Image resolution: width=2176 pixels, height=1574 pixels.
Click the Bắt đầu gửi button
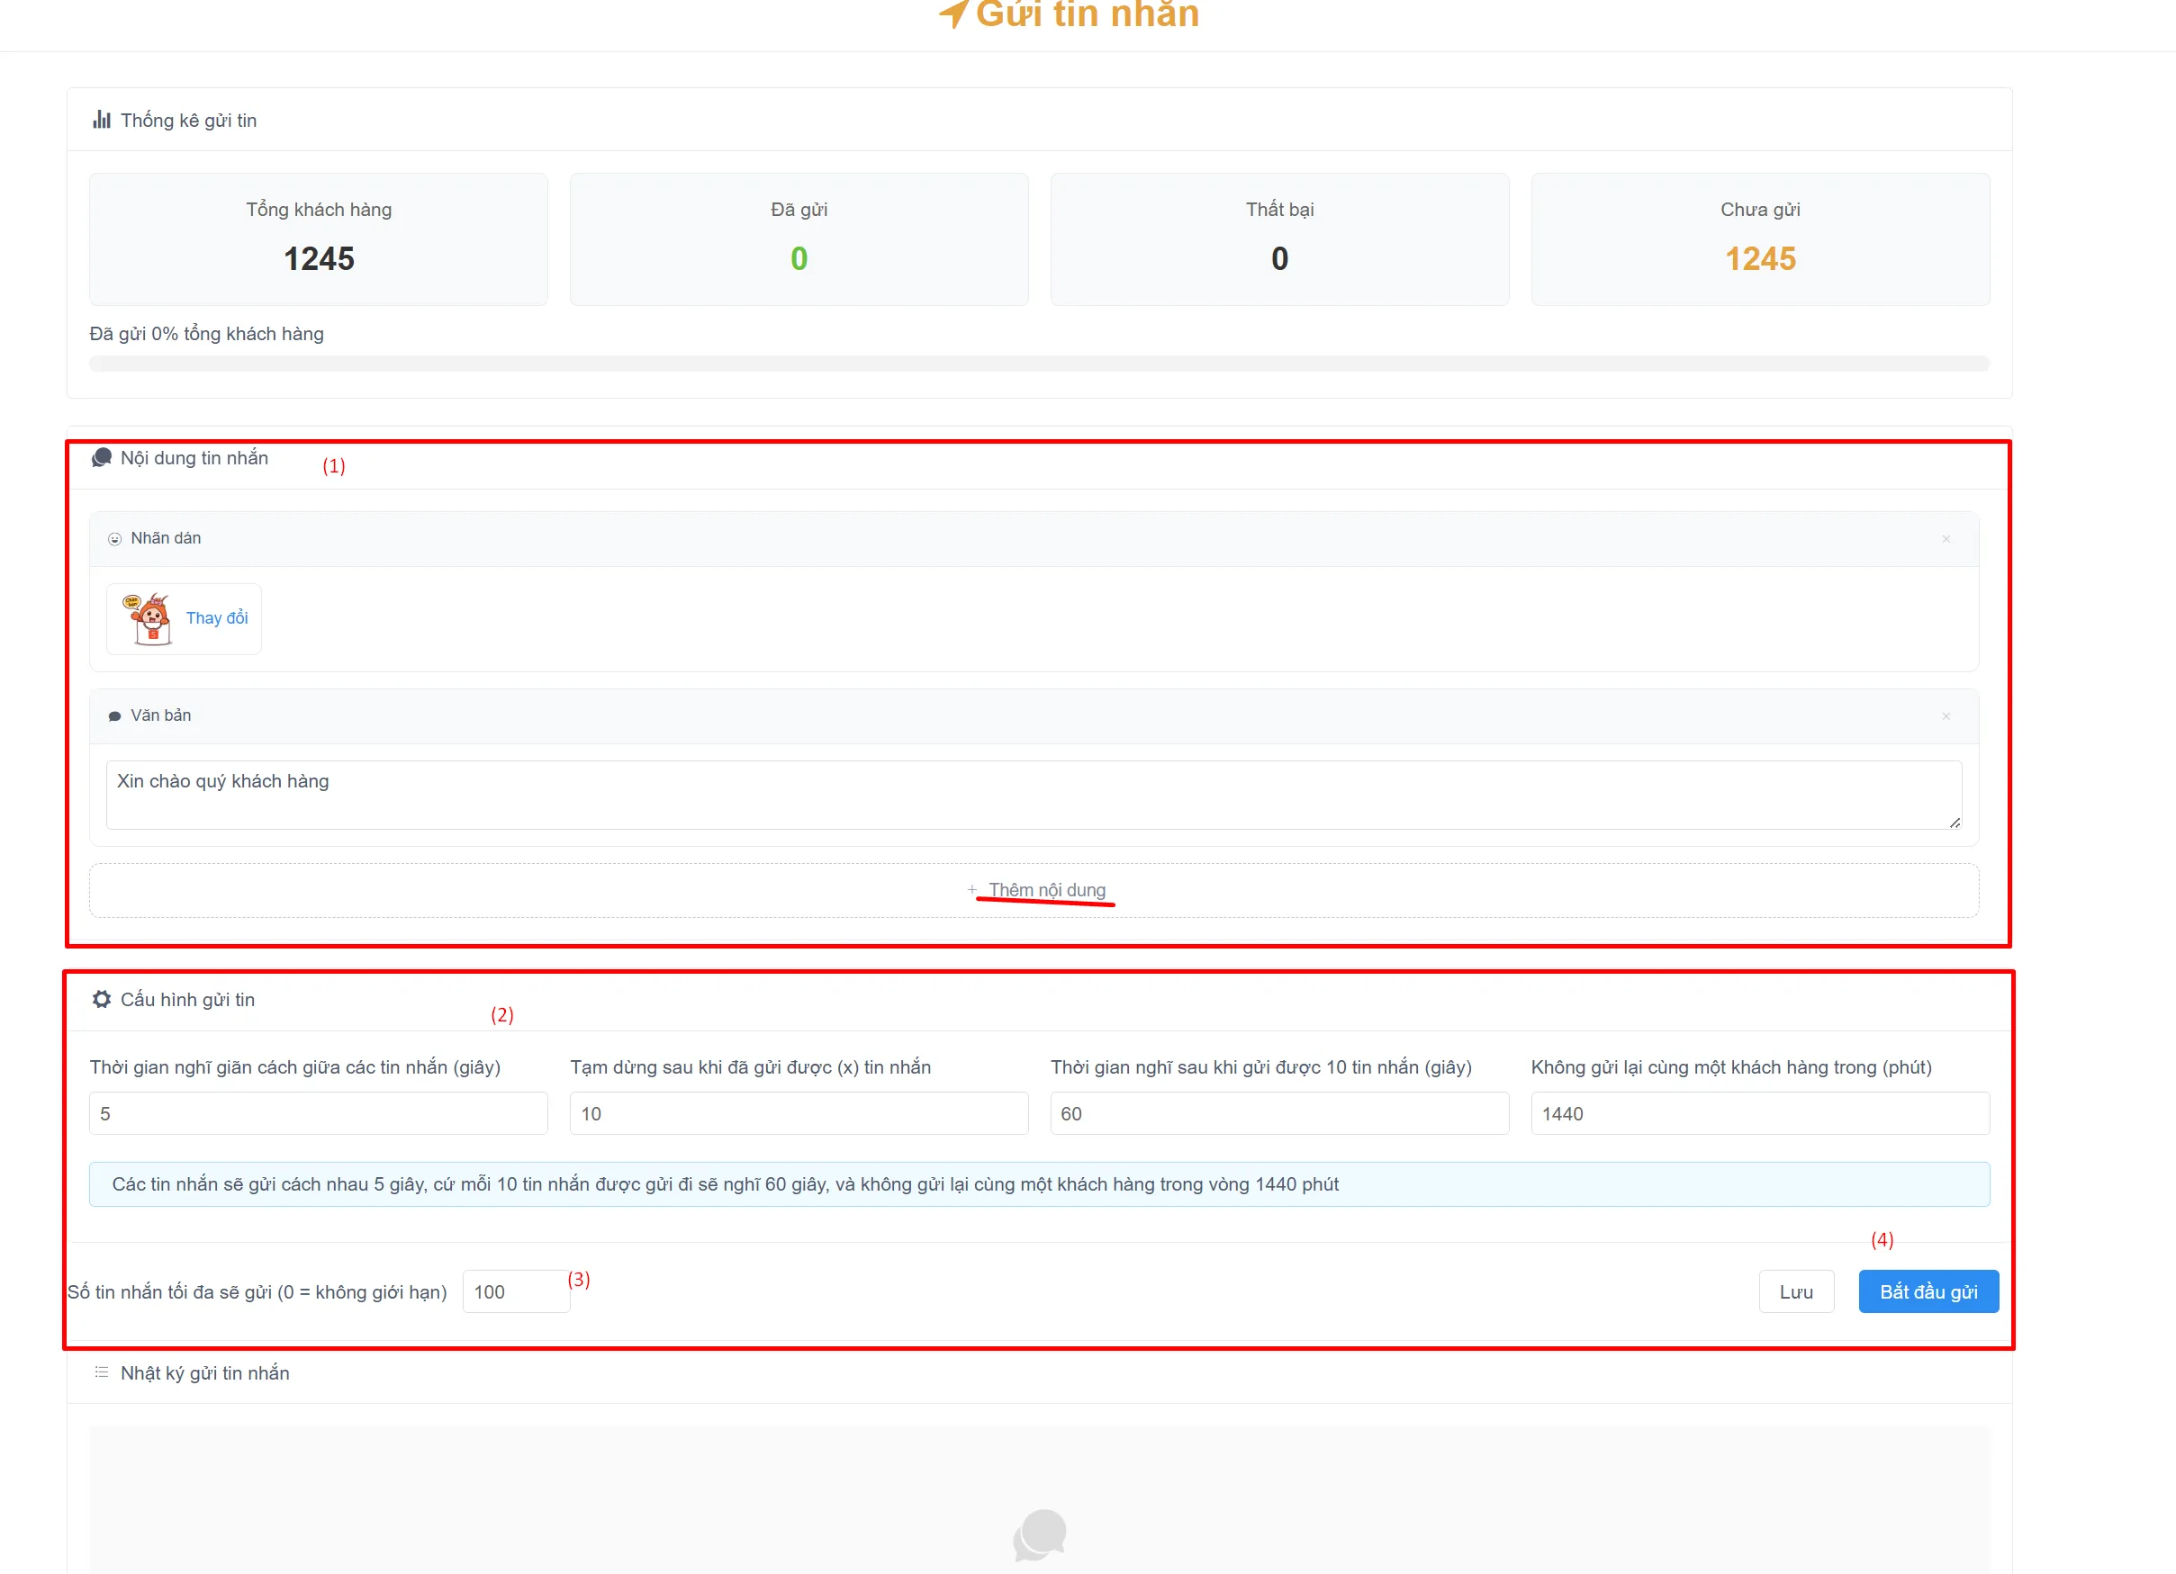(1928, 1292)
